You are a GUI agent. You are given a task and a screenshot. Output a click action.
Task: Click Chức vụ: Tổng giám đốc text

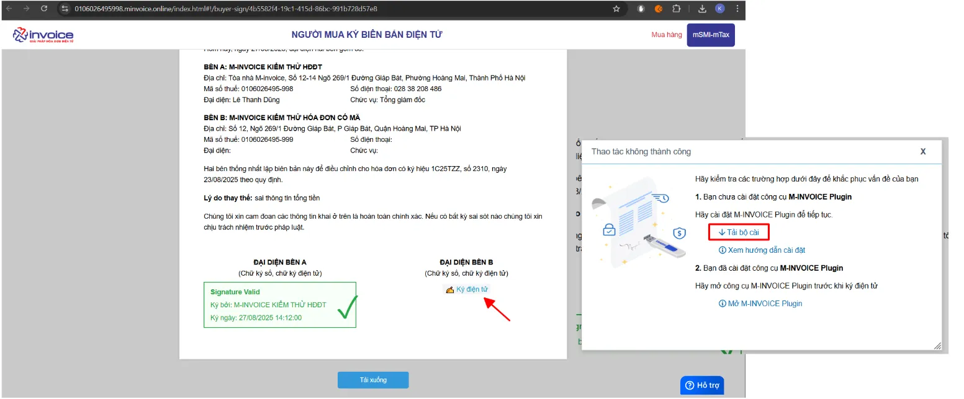(387, 100)
